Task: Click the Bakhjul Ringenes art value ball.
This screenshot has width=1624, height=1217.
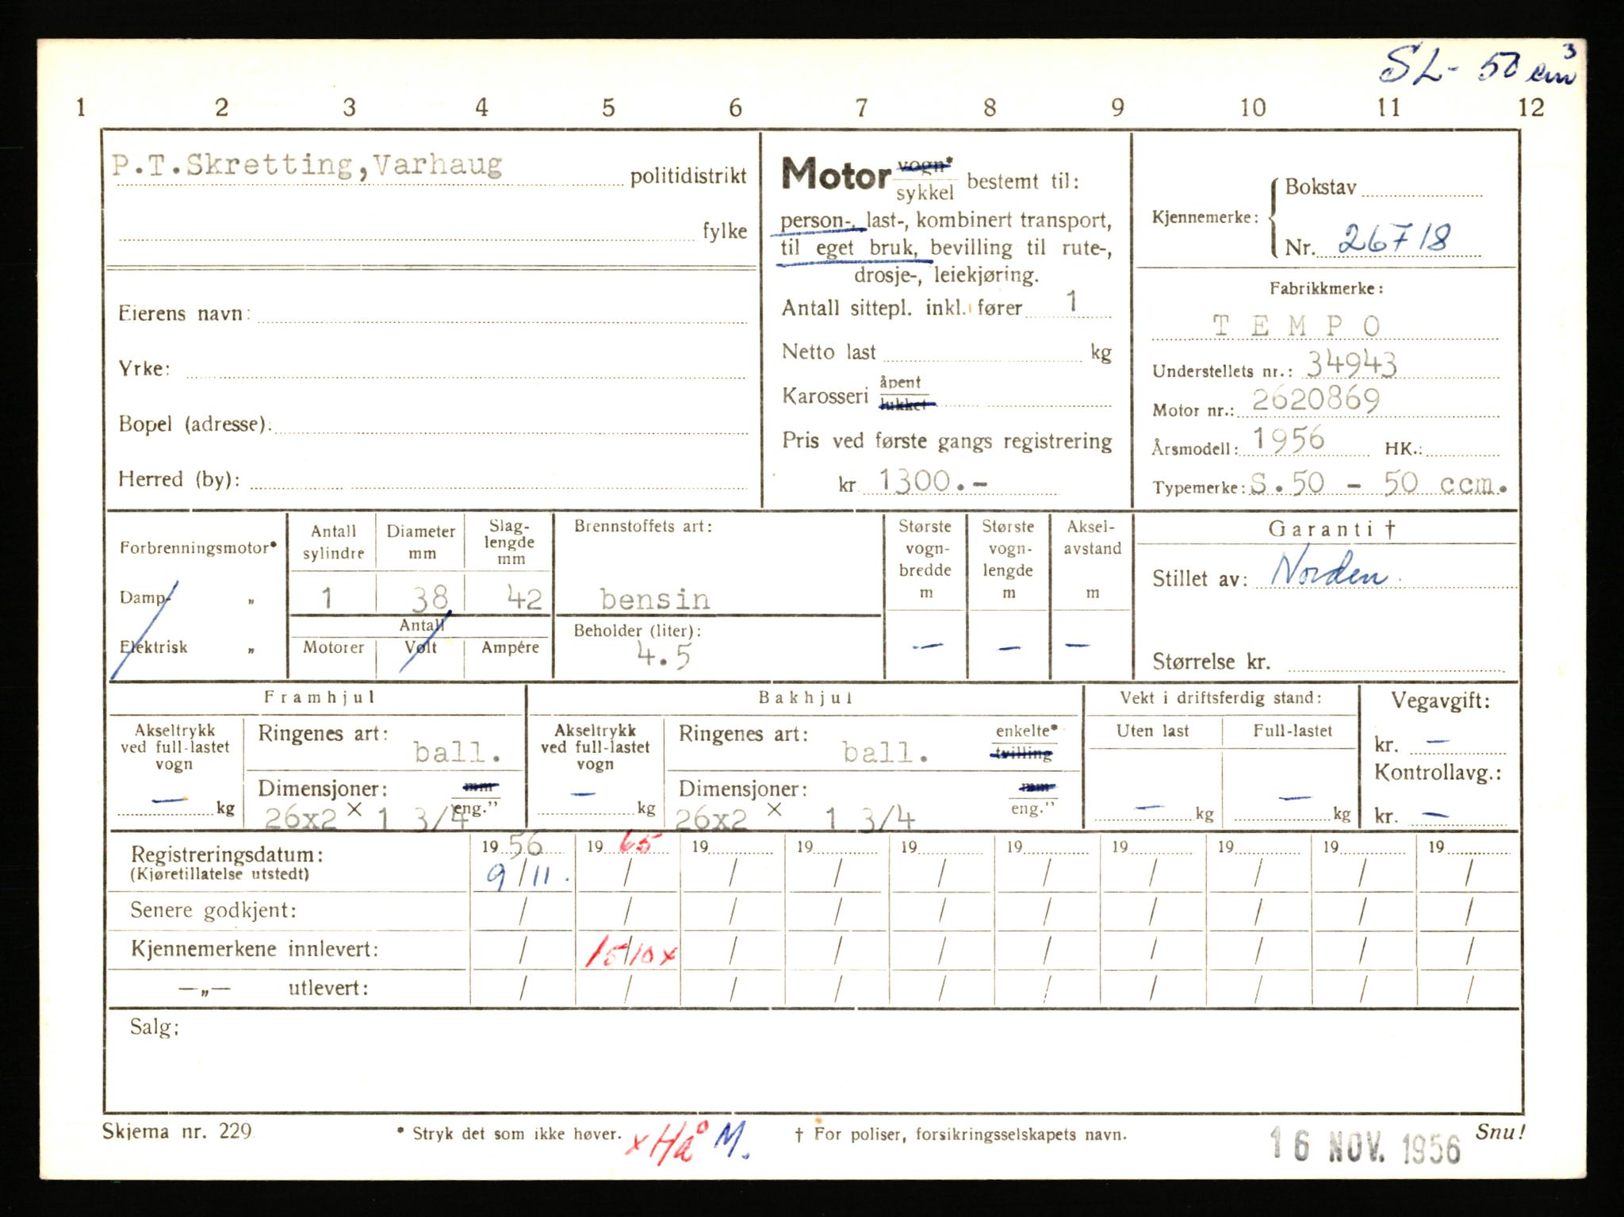Action: tap(884, 752)
